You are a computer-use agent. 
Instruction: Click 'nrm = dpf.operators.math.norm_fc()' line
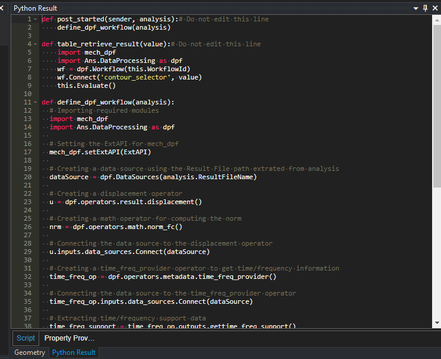click(x=116, y=227)
